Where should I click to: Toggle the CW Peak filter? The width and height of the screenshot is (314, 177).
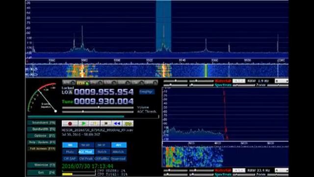[x=86, y=158]
